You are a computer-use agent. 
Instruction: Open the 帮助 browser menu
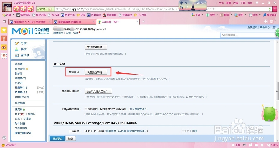250,3
